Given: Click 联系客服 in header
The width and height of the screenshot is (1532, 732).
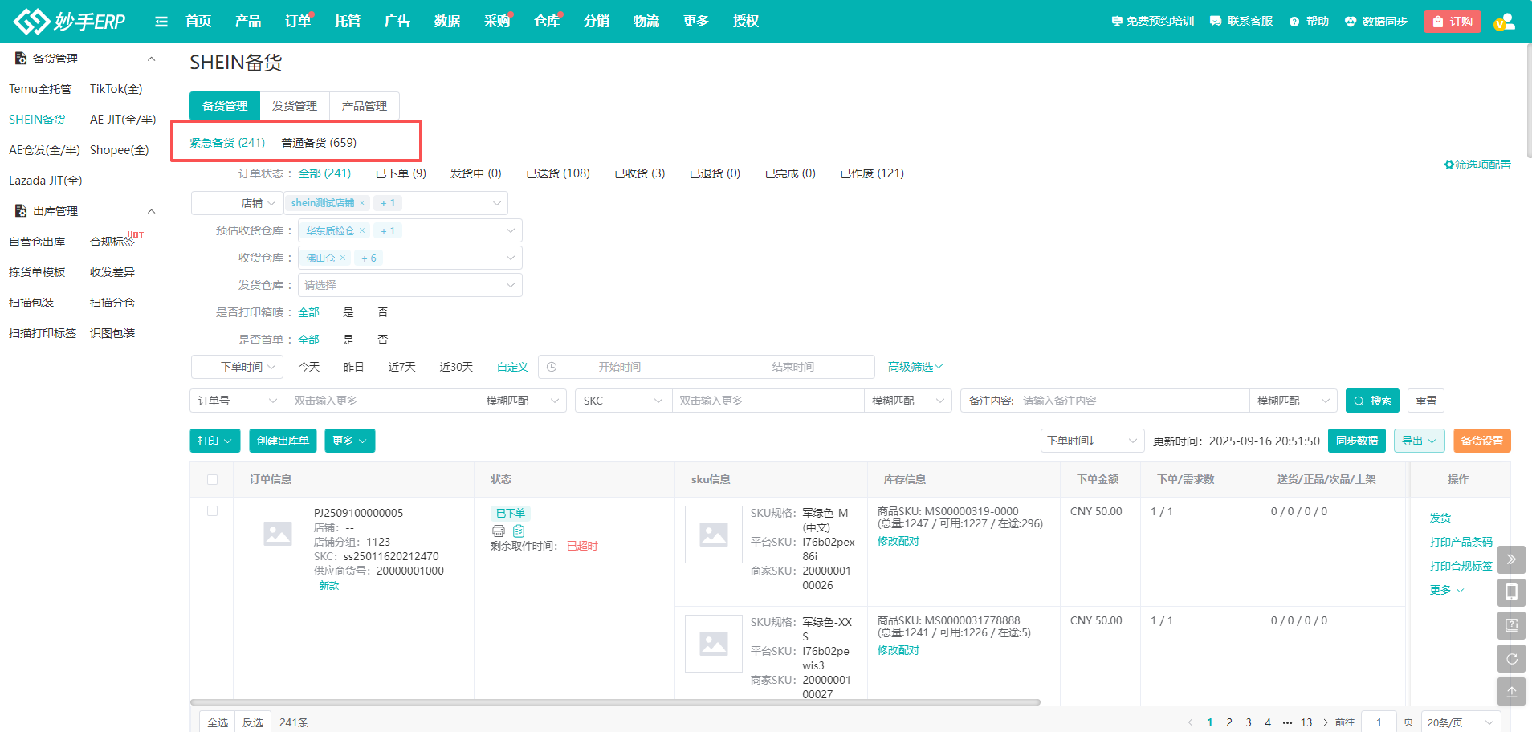Looking at the screenshot, I should coord(1241,22).
